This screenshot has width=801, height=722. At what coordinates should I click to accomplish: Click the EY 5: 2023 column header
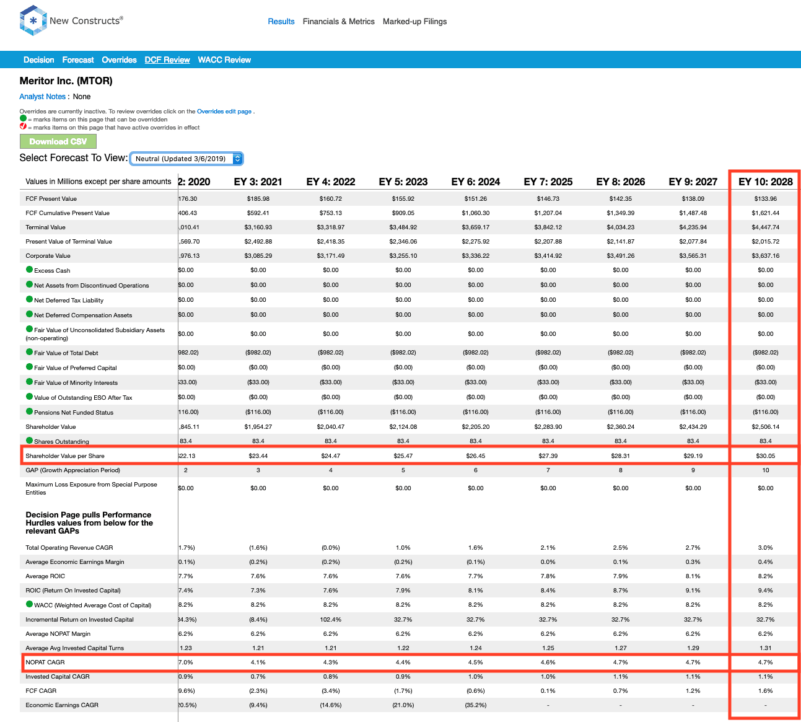pyautogui.click(x=403, y=182)
